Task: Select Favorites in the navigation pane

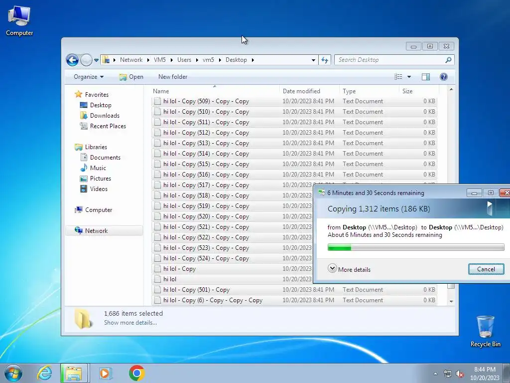Action: click(97, 94)
